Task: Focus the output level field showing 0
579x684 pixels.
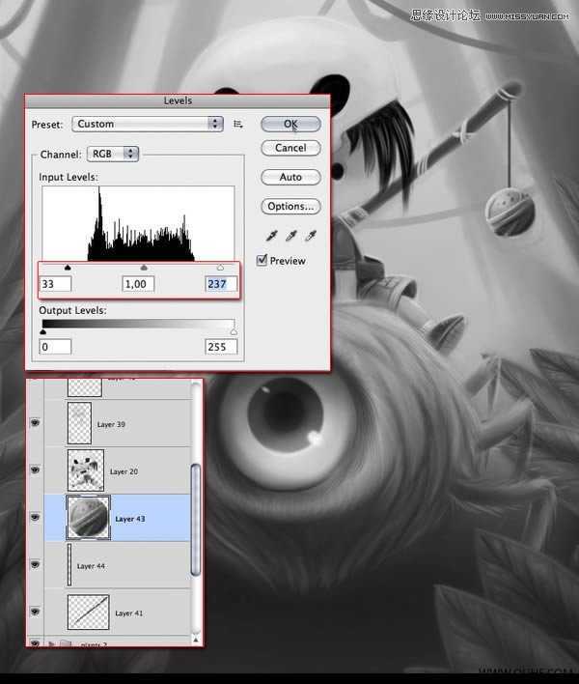Action: (x=55, y=347)
